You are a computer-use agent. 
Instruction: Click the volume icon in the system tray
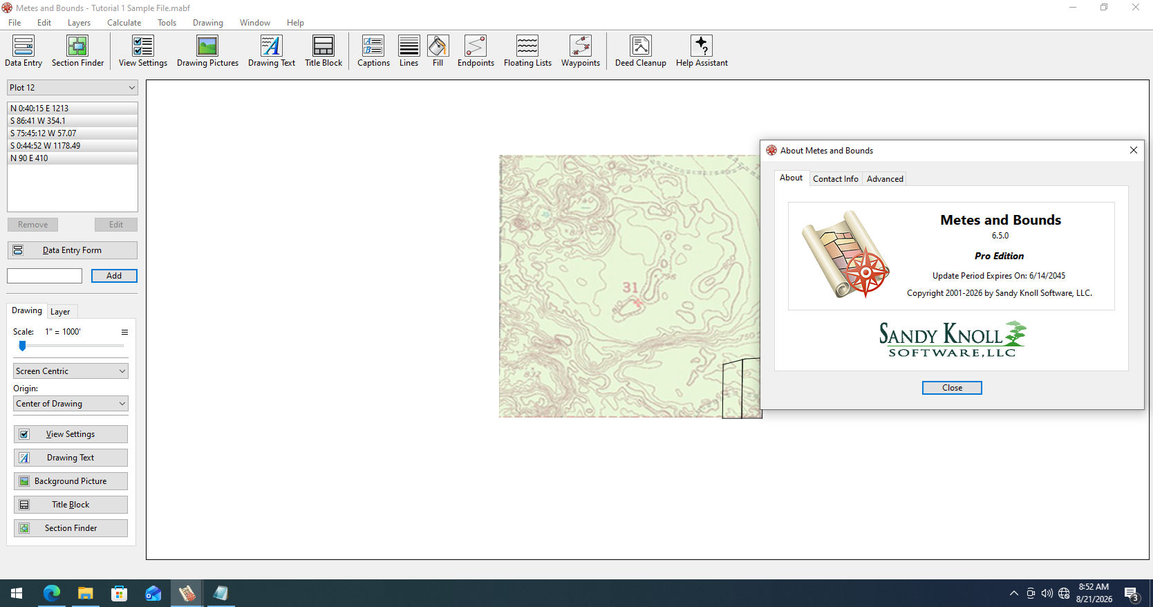click(1047, 593)
